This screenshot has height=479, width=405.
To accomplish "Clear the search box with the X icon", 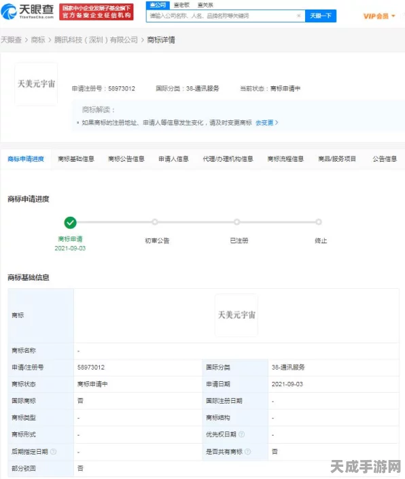I will point(299,16).
